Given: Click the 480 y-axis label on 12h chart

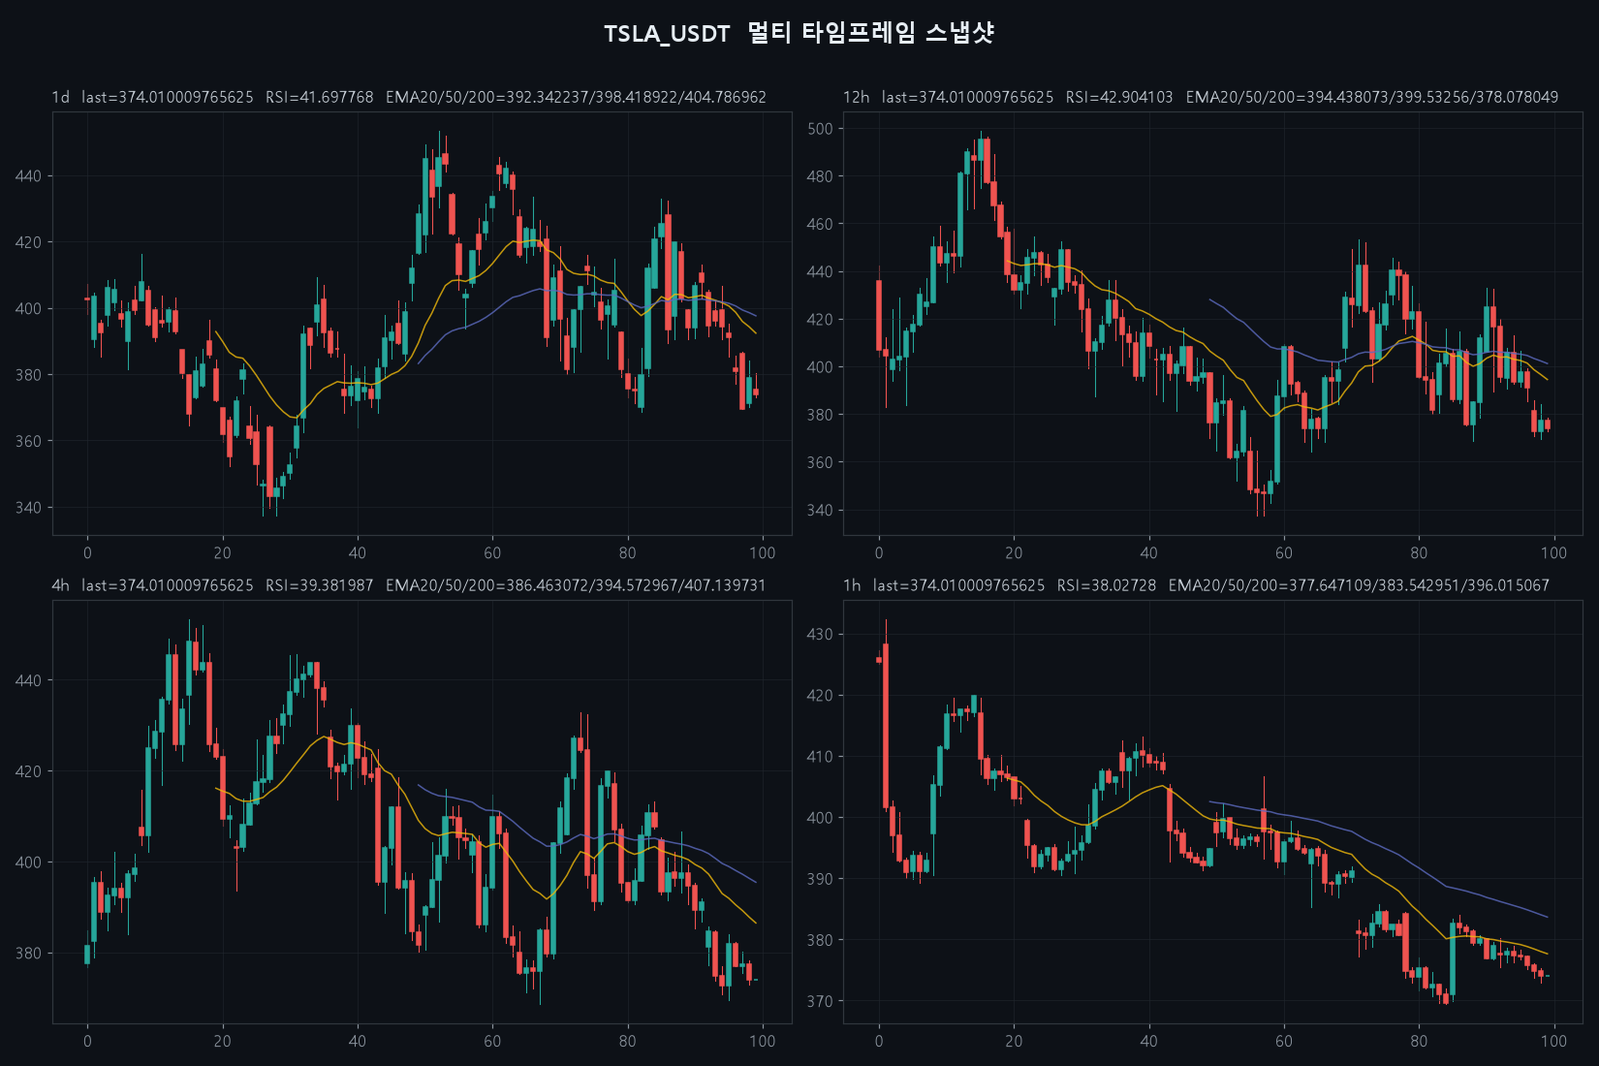Looking at the screenshot, I should (x=820, y=176).
